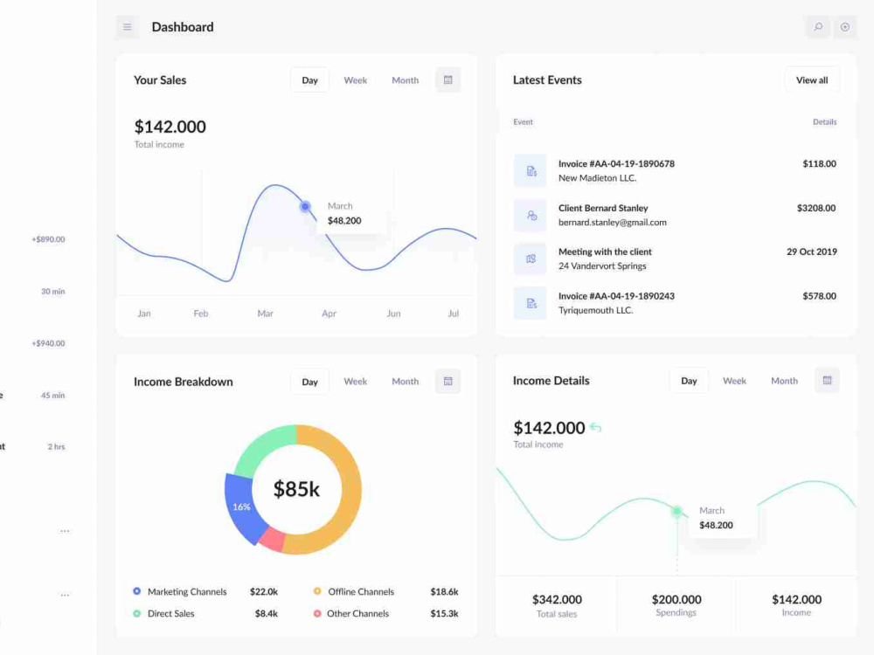Select Week tab in Income Breakdown
The width and height of the screenshot is (874, 655).
(355, 382)
